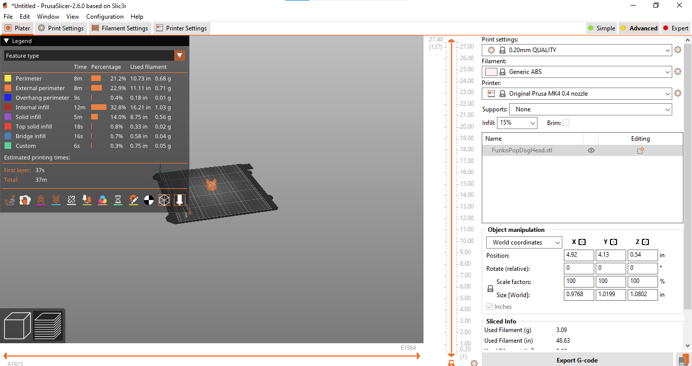Toggle Center of gravity icon
The height and width of the screenshot is (366, 692).
tap(148, 200)
